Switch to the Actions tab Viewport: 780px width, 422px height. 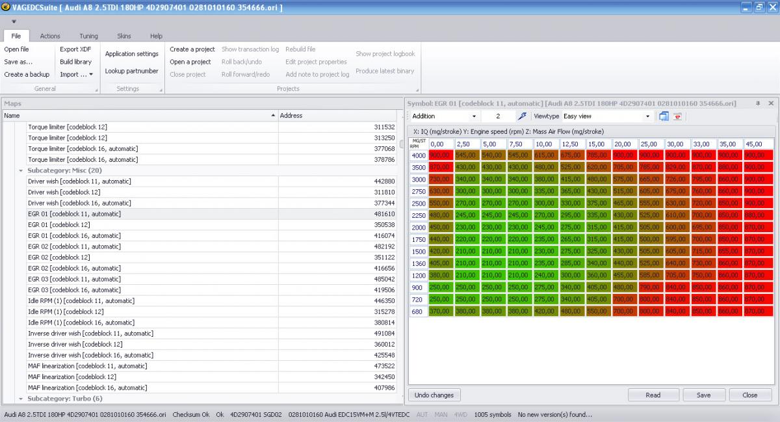click(50, 36)
